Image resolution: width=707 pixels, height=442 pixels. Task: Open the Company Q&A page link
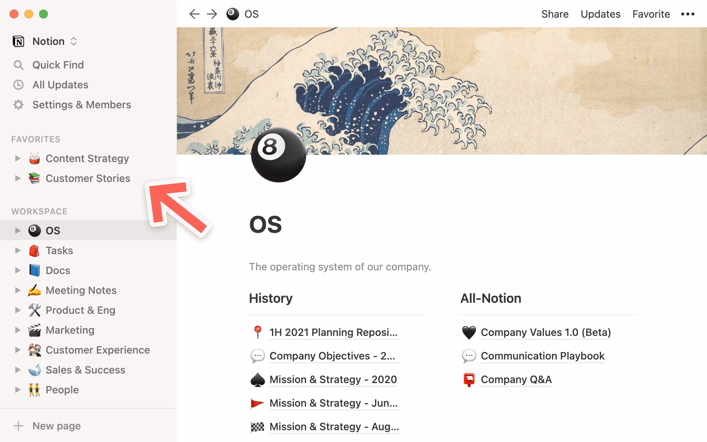click(x=516, y=379)
